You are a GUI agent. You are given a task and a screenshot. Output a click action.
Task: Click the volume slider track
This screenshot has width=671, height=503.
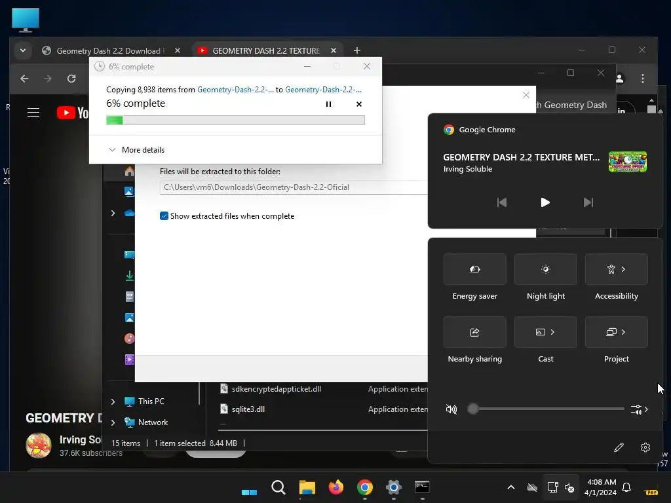coord(546,409)
